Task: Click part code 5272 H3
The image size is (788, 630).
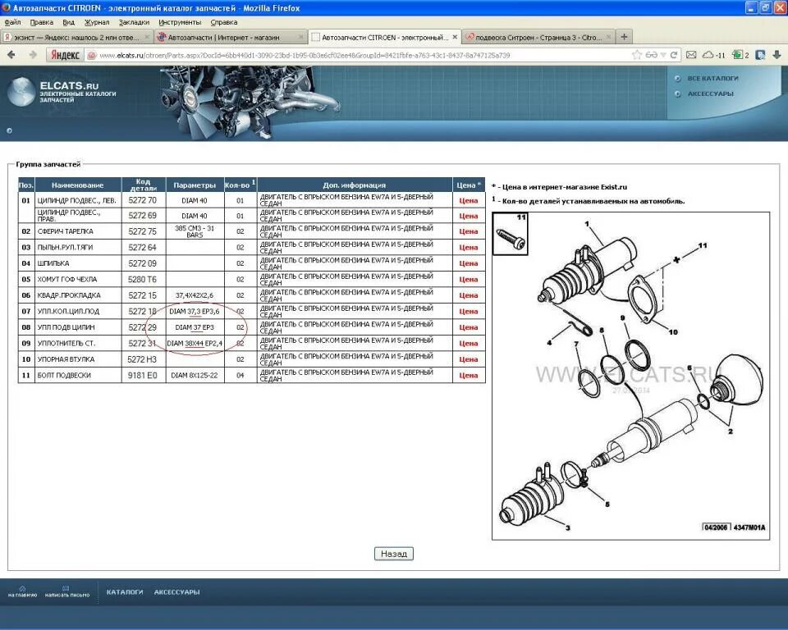Action: point(142,359)
